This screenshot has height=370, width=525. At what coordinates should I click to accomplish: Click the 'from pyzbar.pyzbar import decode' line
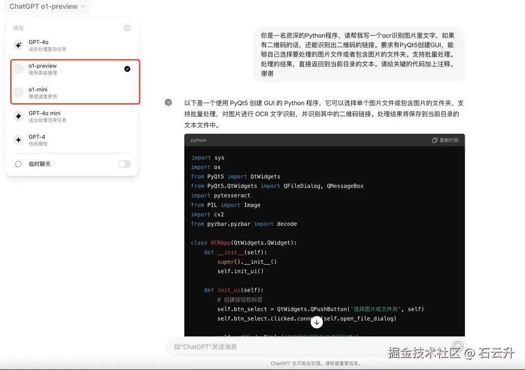point(244,224)
